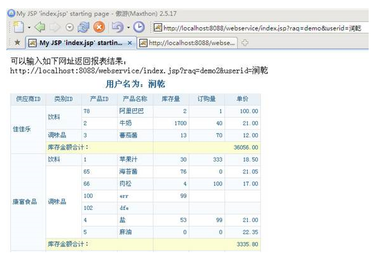Click the 库存量 column header
Image resolution: width=392 pixels, height=256 pixels.
(x=171, y=99)
